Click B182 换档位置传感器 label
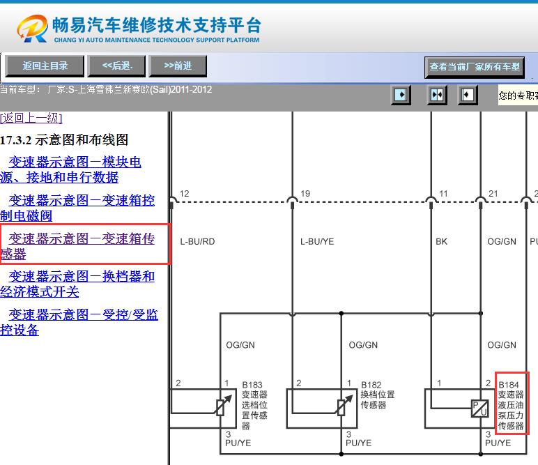This screenshot has height=465, width=538. tap(378, 395)
